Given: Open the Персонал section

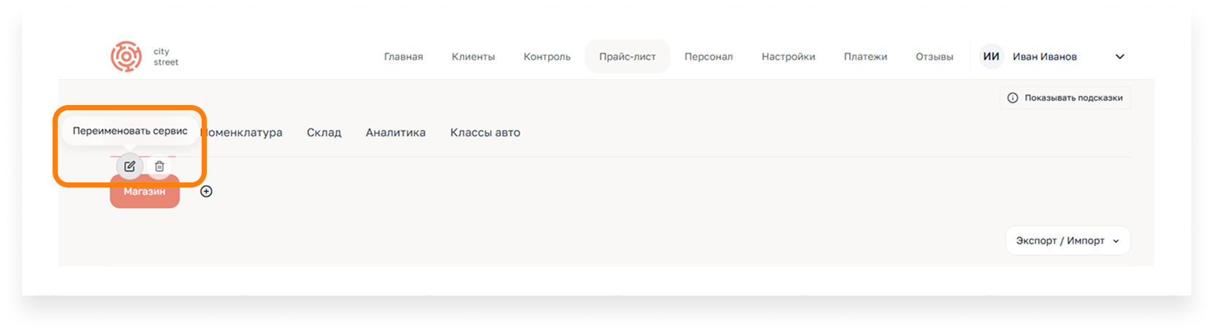Looking at the screenshot, I should 709,57.
